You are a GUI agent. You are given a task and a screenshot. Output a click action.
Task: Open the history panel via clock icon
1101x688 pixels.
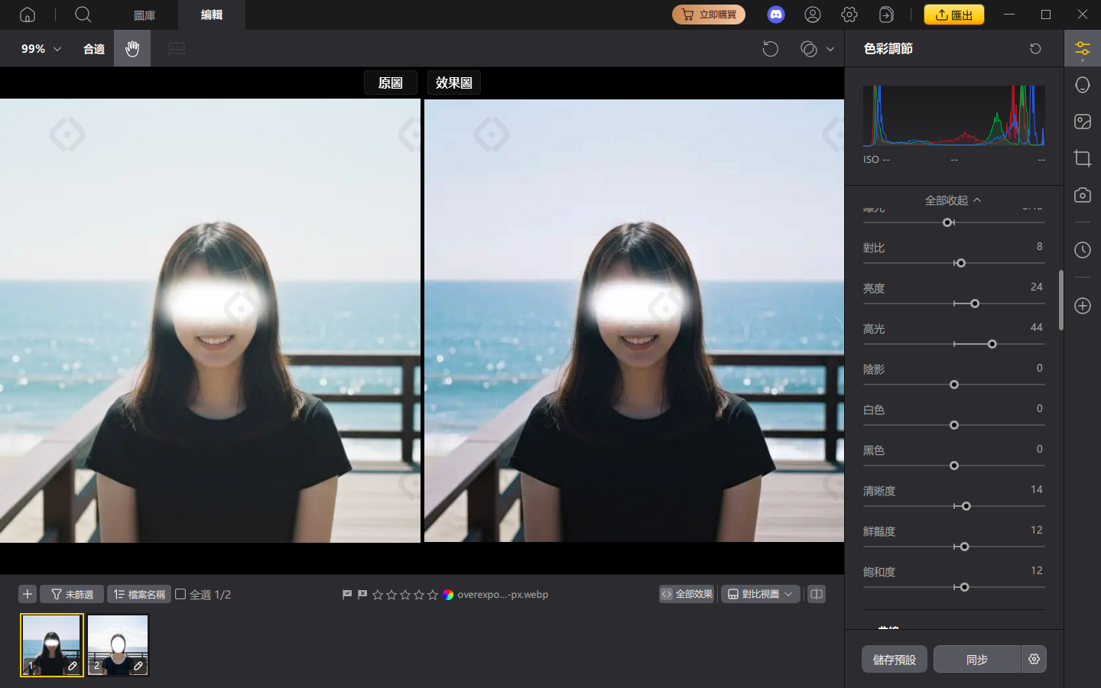1082,249
